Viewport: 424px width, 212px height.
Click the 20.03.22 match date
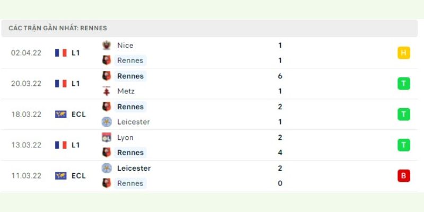pos(26,84)
